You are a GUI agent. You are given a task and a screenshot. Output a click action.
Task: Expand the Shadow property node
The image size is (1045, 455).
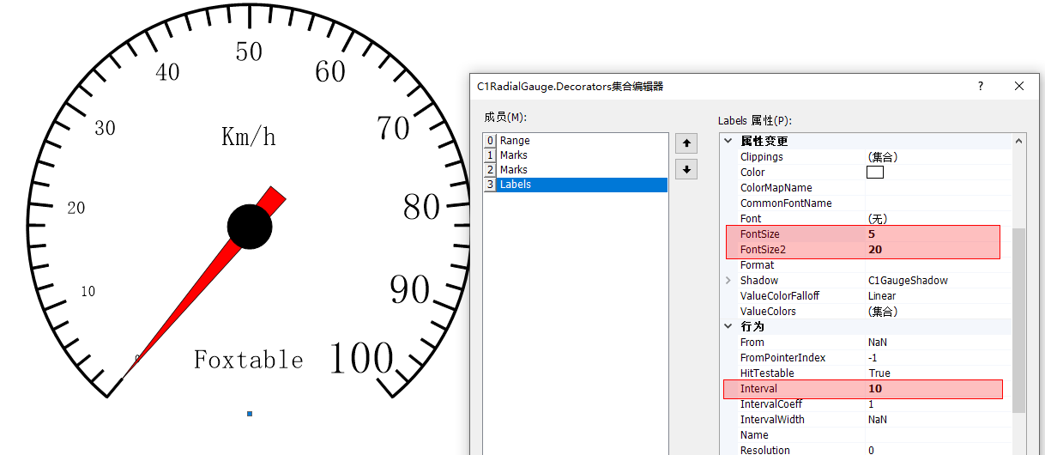click(728, 281)
